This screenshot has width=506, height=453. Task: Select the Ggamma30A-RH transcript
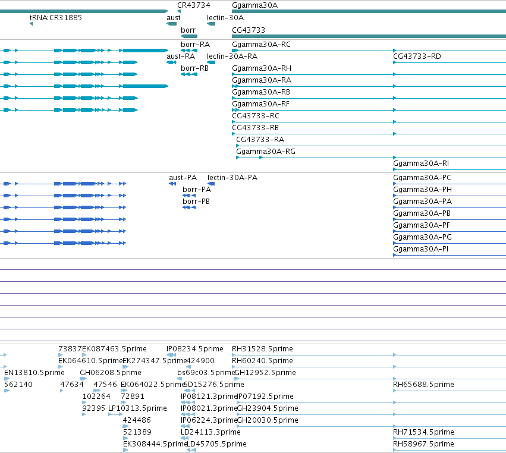click(x=262, y=68)
